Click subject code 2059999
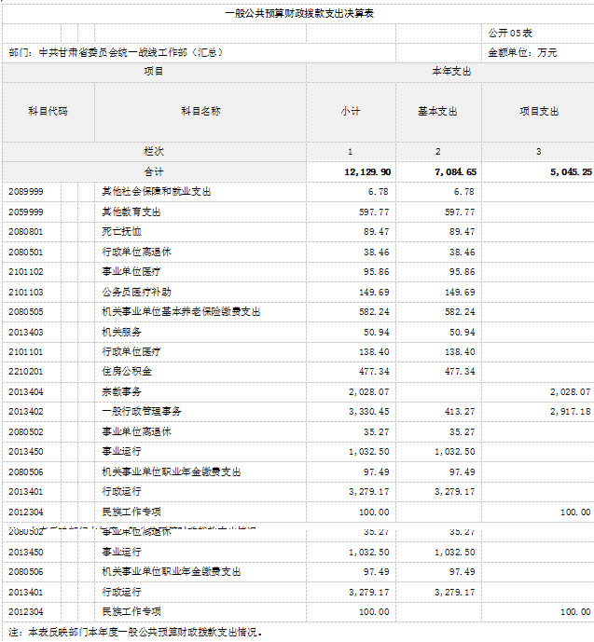The height and width of the screenshot is (642, 594). tap(26, 212)
